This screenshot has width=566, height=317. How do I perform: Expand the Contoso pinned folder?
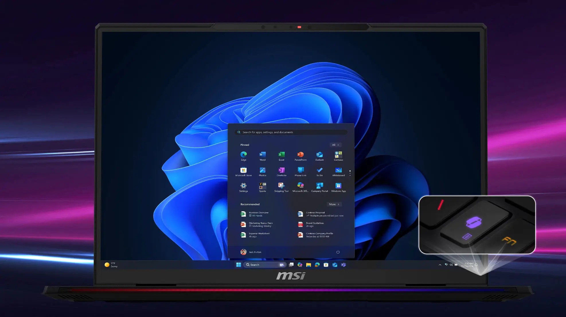(x=338, y=156)
